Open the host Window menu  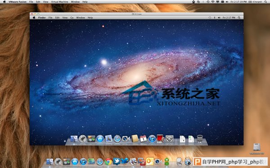click(75, 2)
